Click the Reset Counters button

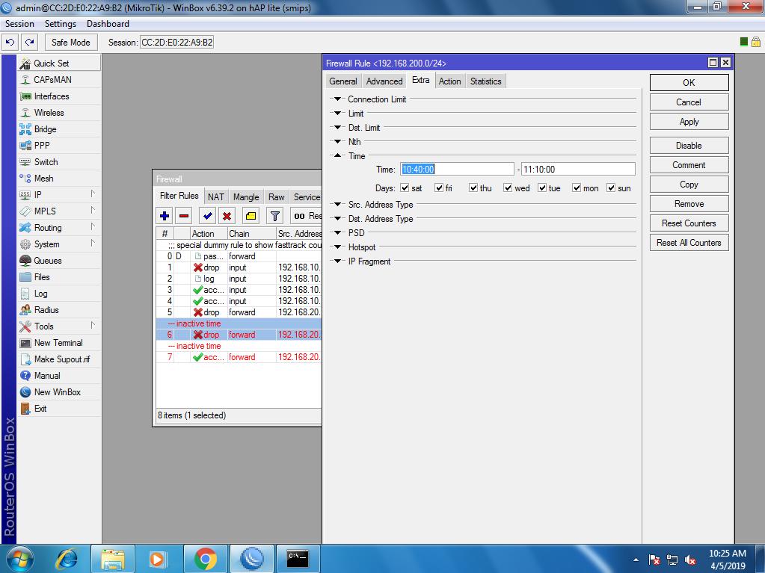[689, 223]
